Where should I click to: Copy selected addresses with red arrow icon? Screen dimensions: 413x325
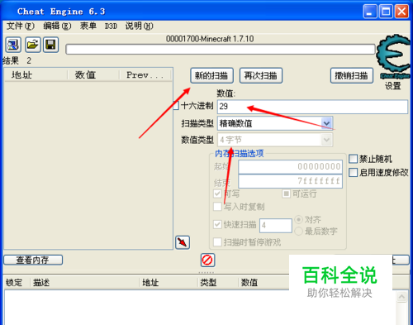(x=183, y=242)
